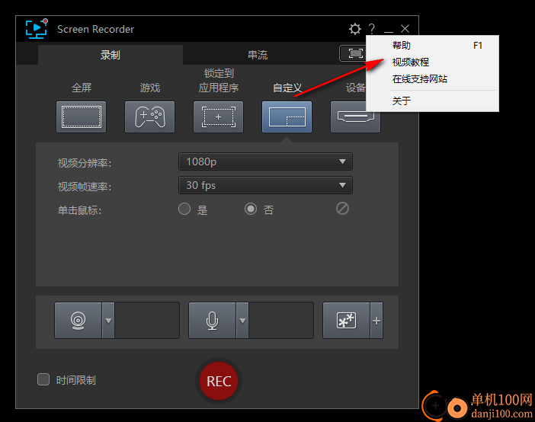Toggle the webcam button

tap(78, 321)
